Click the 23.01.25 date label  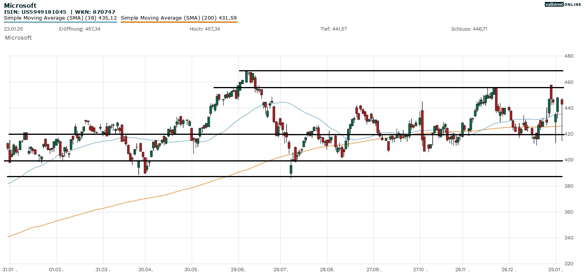(x=13, y=29)
